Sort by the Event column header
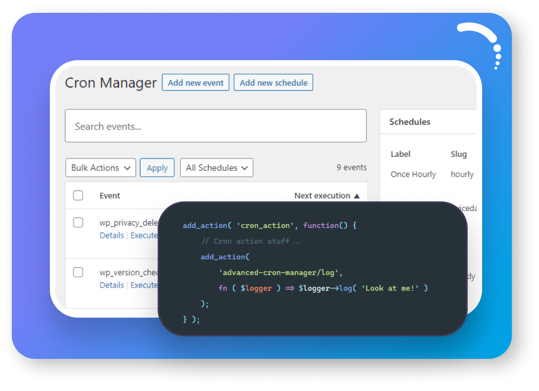Viewport: 539px width, 391px height. click(109, 195)
